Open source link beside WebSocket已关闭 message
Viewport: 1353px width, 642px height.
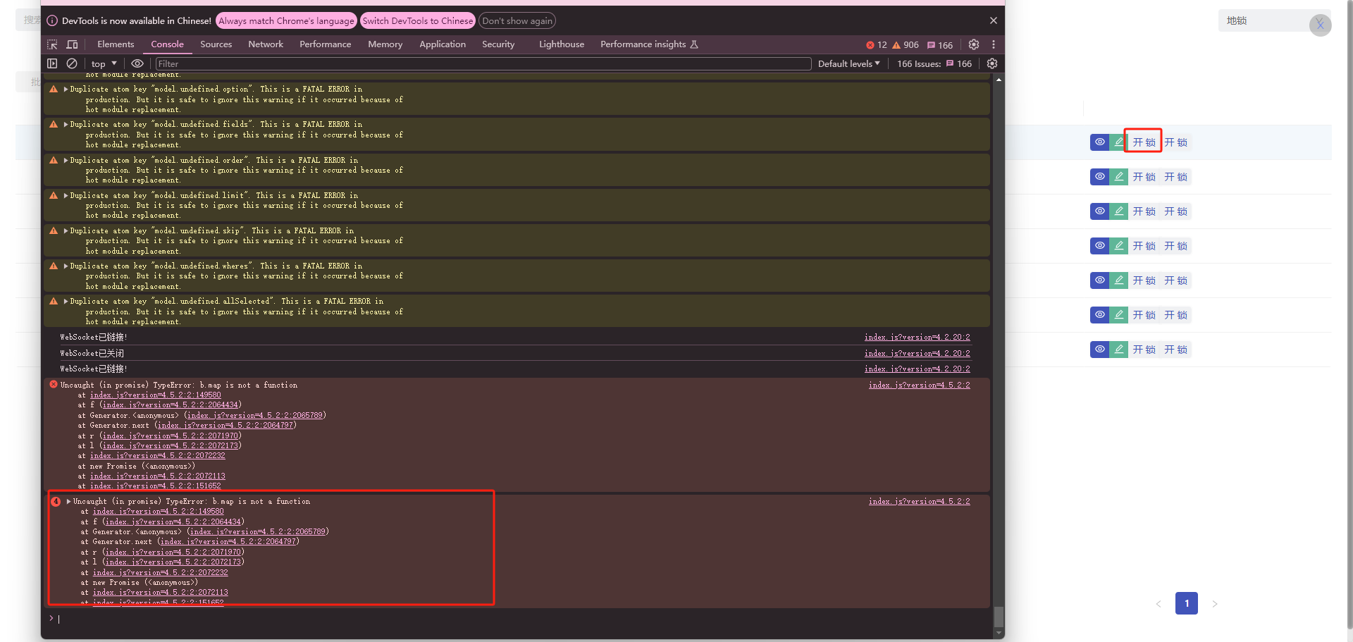coord(917,353)
